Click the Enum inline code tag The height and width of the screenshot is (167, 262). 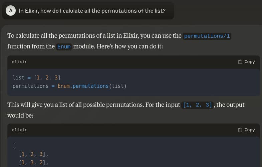[x=64, y=47]
